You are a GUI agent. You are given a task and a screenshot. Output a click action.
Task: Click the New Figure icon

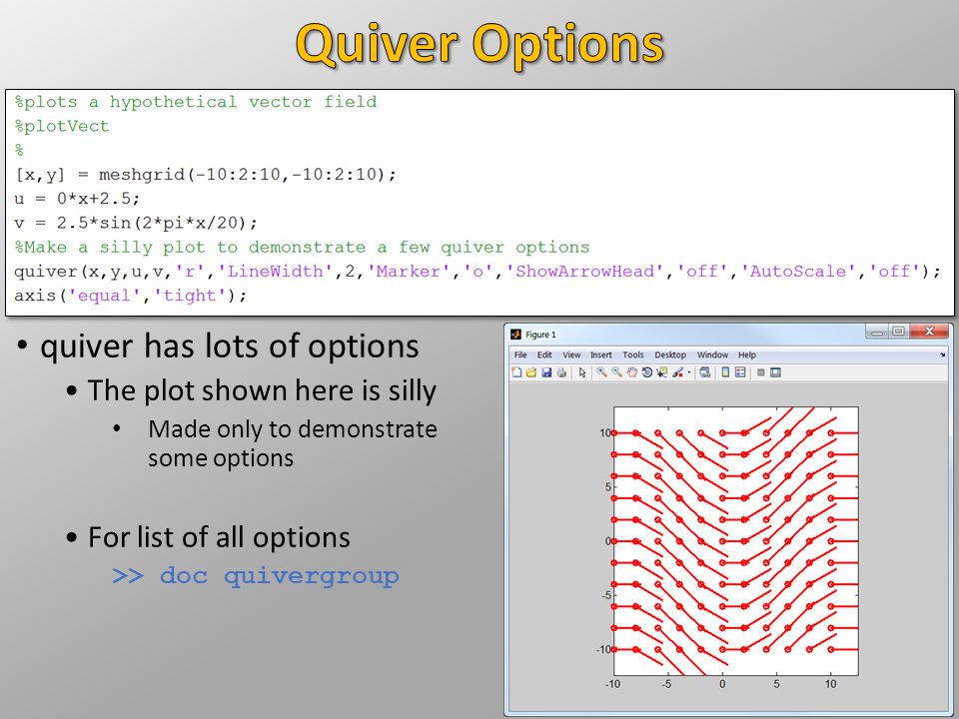(516, 372)
